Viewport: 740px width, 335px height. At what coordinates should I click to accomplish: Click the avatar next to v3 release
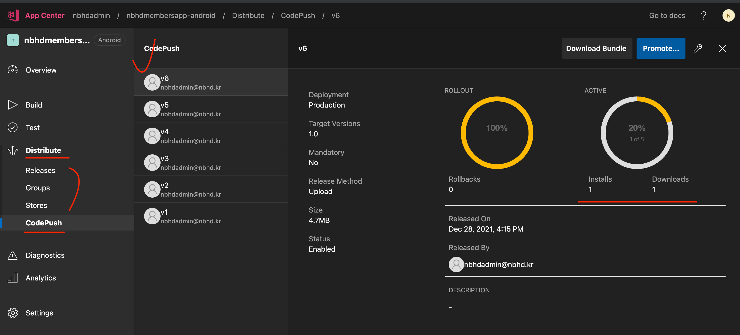coord(152,163)
